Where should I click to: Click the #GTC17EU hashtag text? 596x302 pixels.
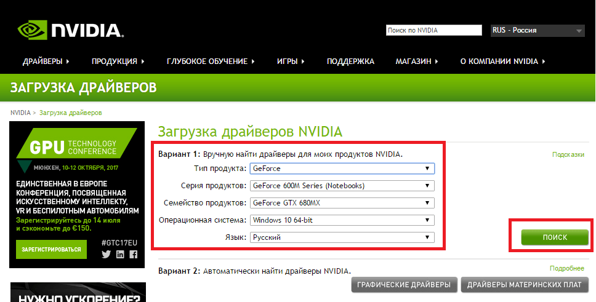[x=119, y=243]
